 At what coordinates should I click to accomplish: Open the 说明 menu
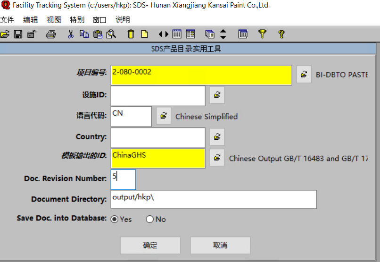[x=123, y=20]
